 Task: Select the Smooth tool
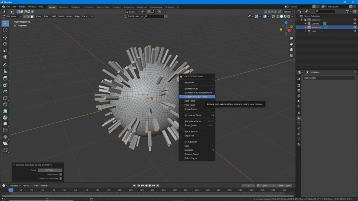[x=5, y=124]
